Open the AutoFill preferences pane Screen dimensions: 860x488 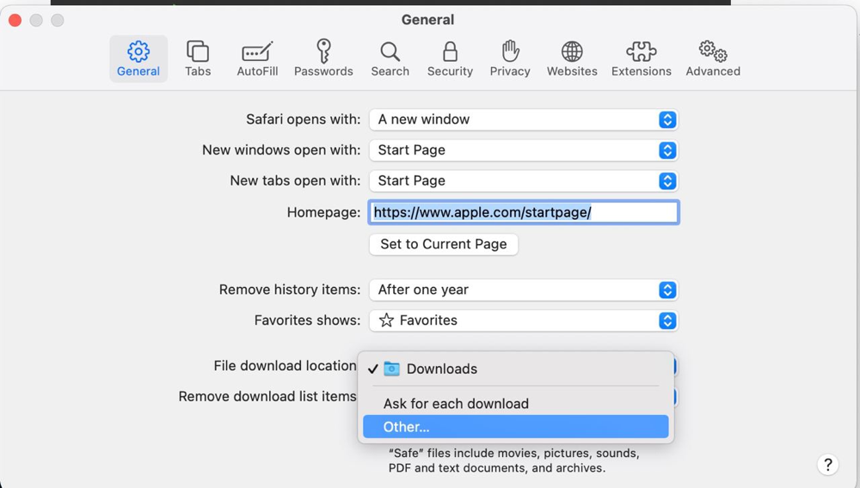tap(257, 58)
